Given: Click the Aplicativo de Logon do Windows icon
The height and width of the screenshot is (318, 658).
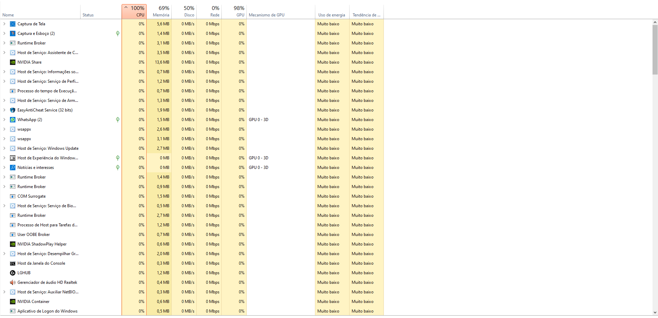Looking at the screenshot, I should (13, 311).
